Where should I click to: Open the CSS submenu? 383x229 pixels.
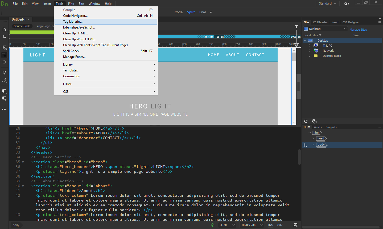(x=106, y=91)
